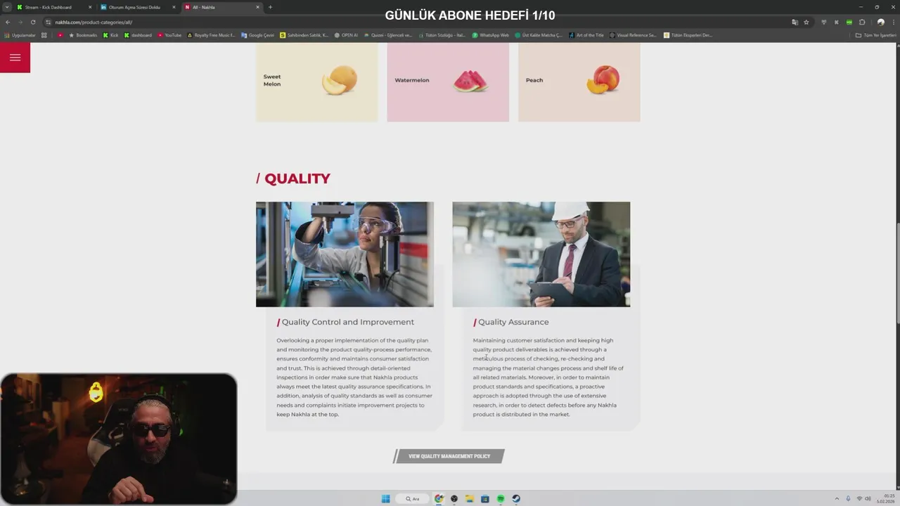Open the Watermelon category card
Screen dimensions: 900x506
pos(448,82)
